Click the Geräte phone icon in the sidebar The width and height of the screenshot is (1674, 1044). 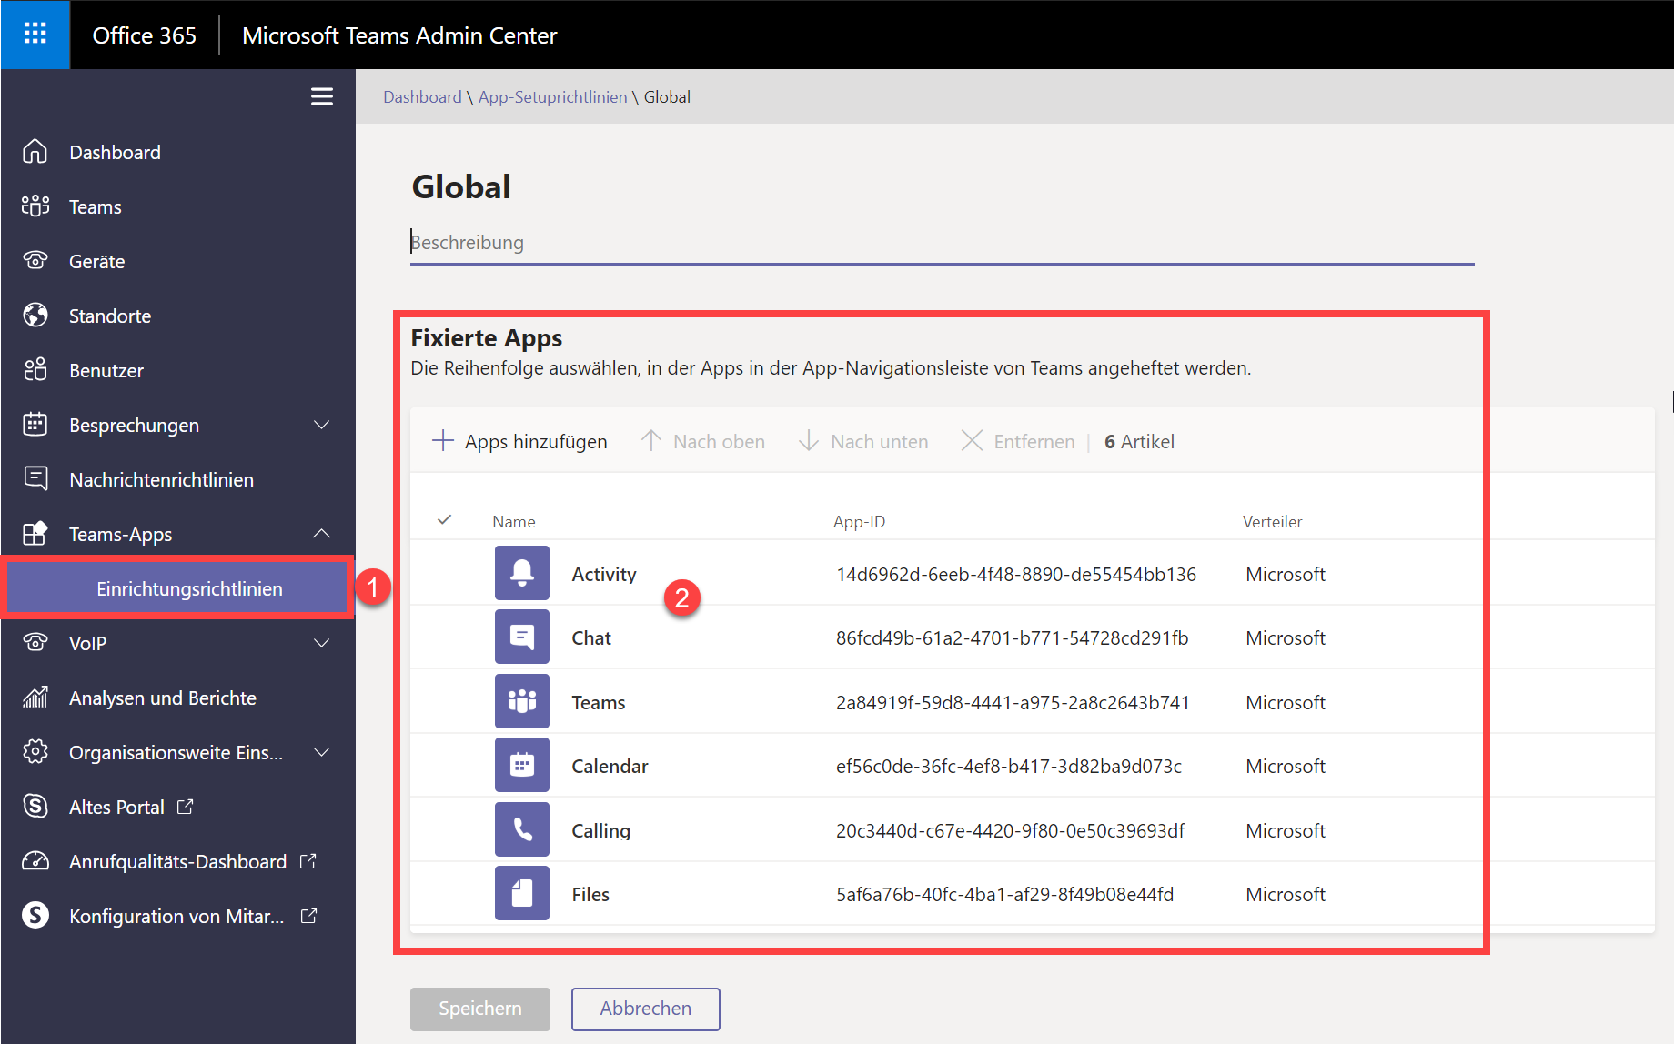[35, 261]
